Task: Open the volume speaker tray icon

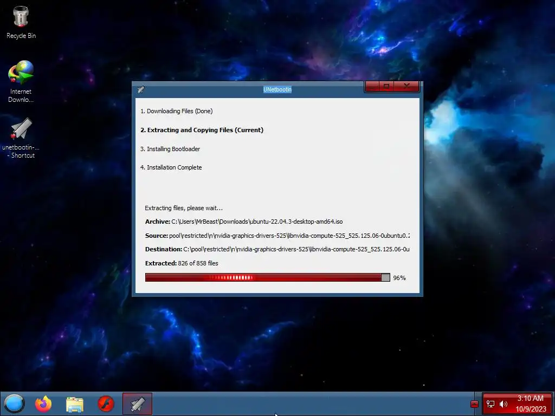Action: click(504, 404)
